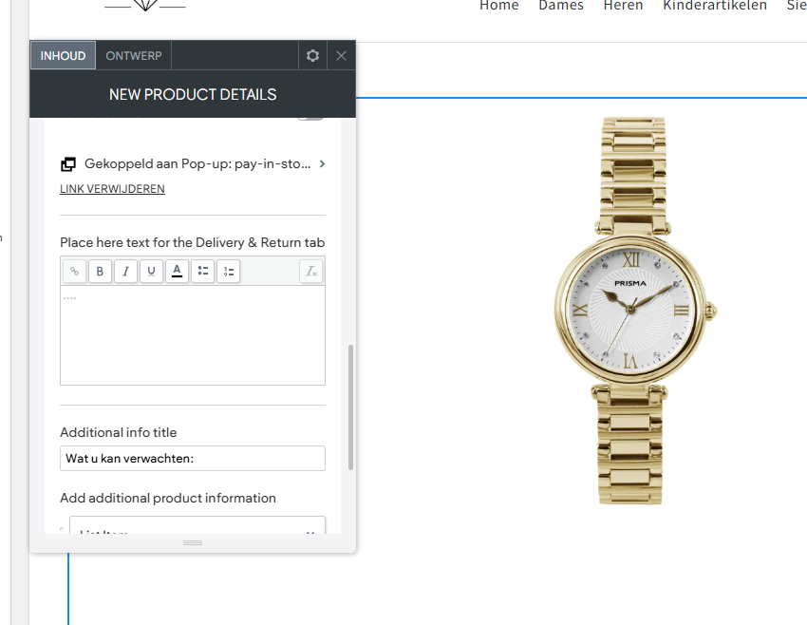Close the New Product Details panel

341,56
